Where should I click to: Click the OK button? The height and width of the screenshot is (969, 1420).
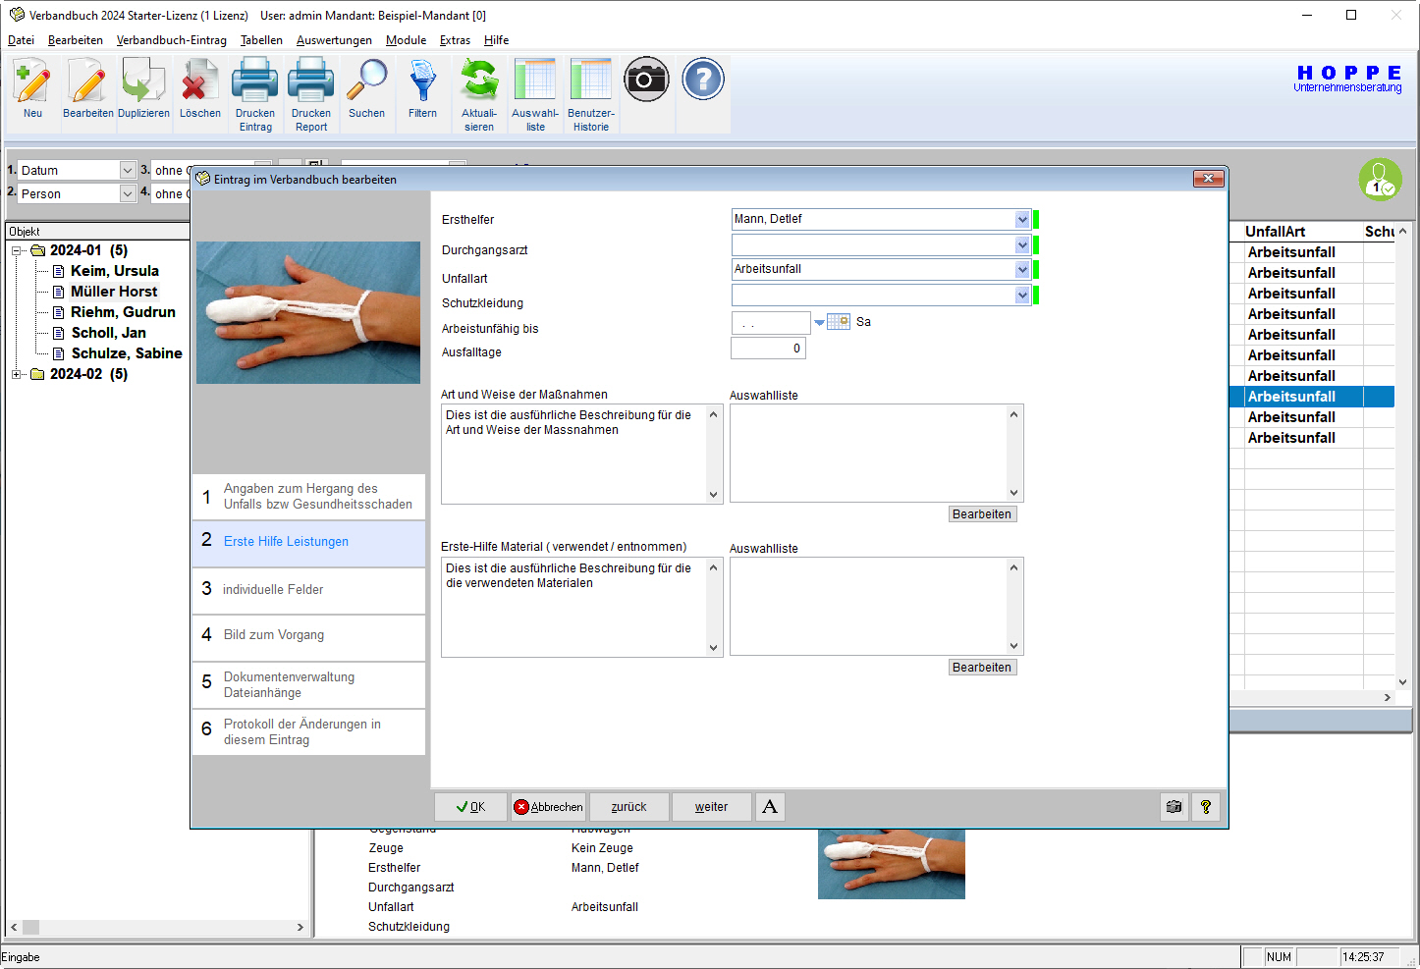pos(470,807)
